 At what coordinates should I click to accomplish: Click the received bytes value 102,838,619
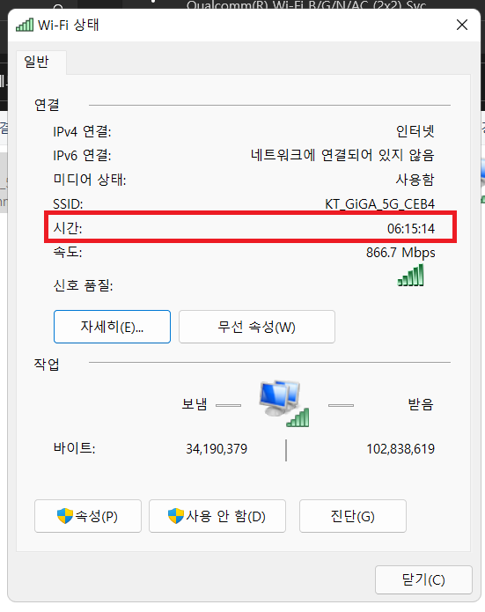400,449
